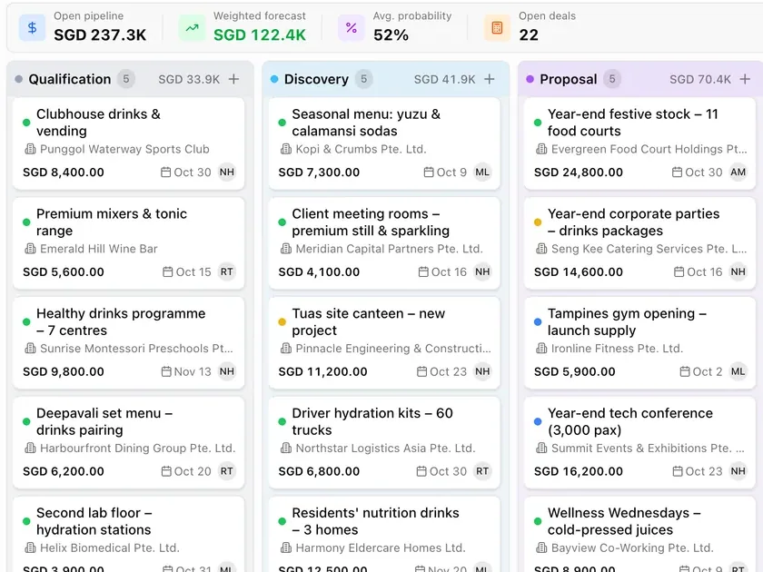Click the Open pipeline dollar icon
763x572 pixels.
[x=32, y=28]
